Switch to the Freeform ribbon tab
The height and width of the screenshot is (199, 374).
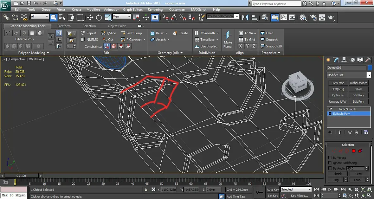click(x=64, y=26)
